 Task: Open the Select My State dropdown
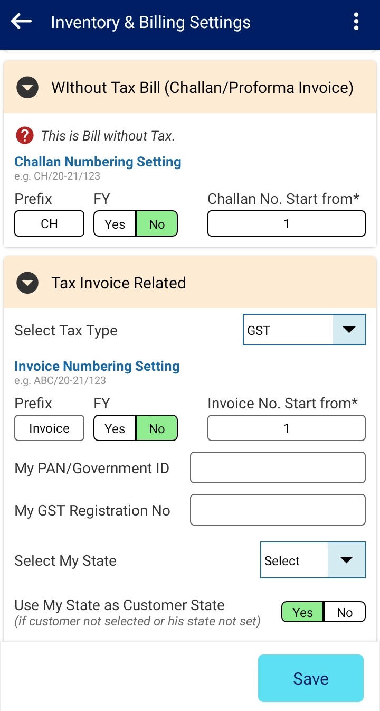pyautogui.click(x=313, y=560)
